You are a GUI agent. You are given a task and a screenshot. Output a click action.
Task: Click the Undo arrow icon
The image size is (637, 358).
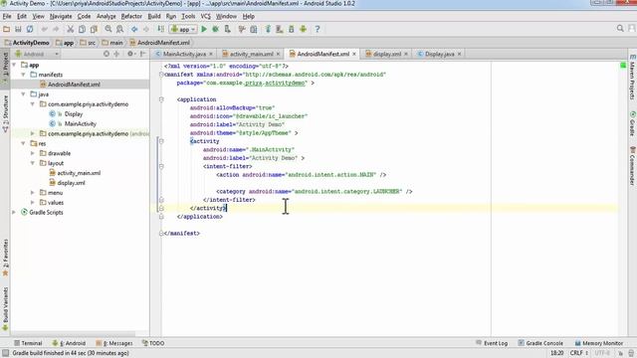coord(44,29)
